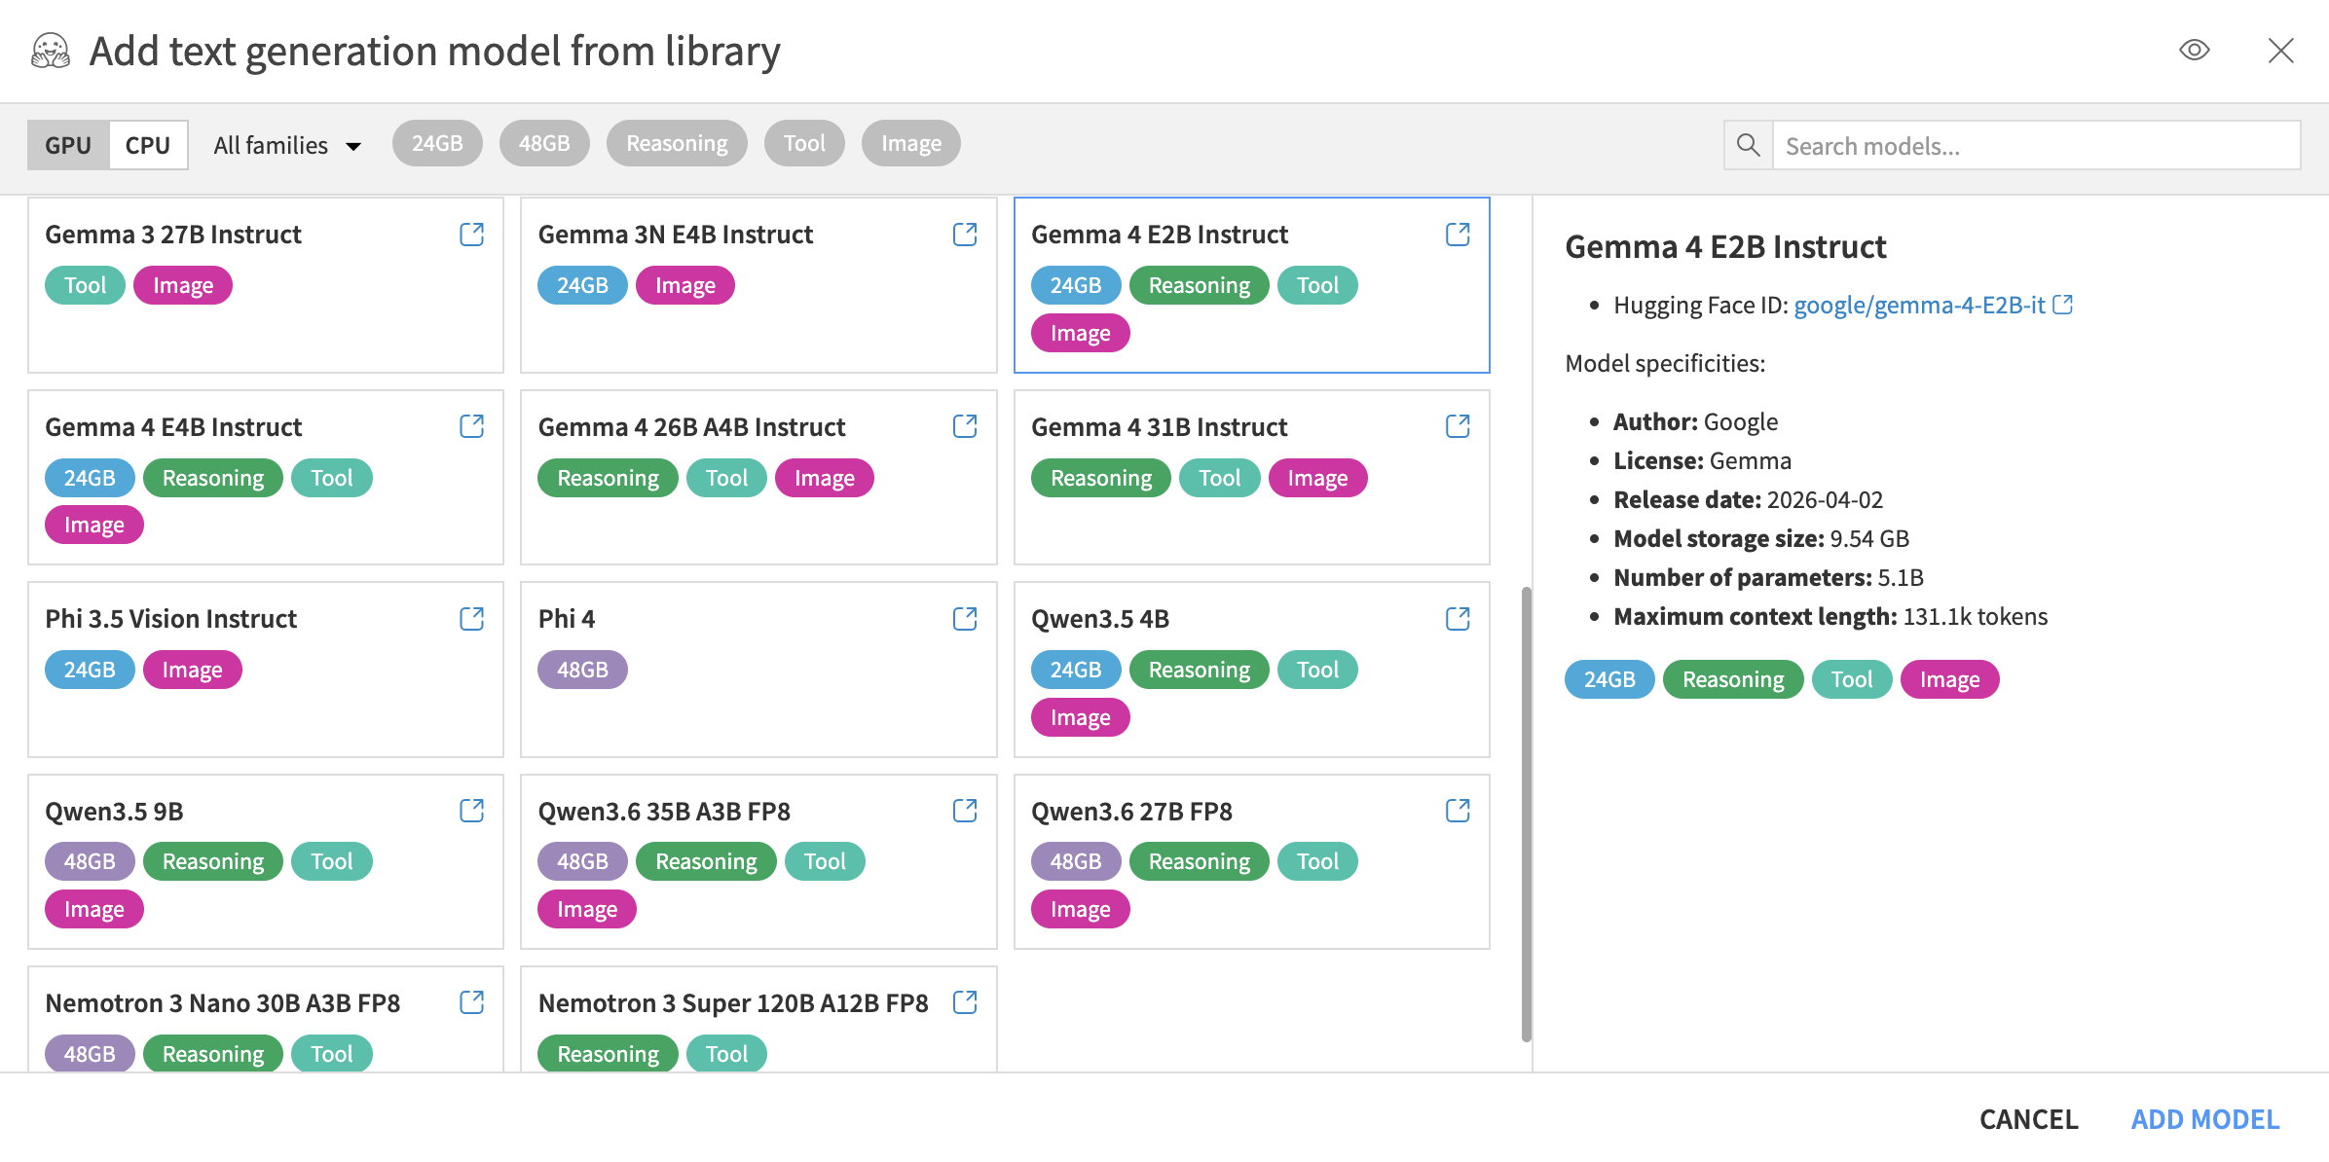Select the Nemotron 3 Nano 30B A3B FP8 card
This screenshot has height=1162, width=2329.
266,1020
